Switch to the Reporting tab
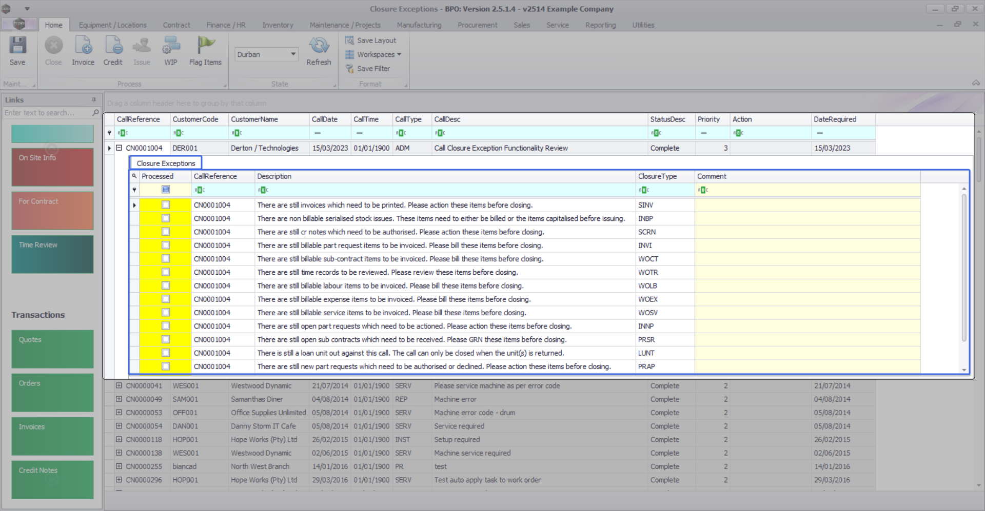This screenshot has height=511, width=985. pyautogui.click(x=600, y=25)
